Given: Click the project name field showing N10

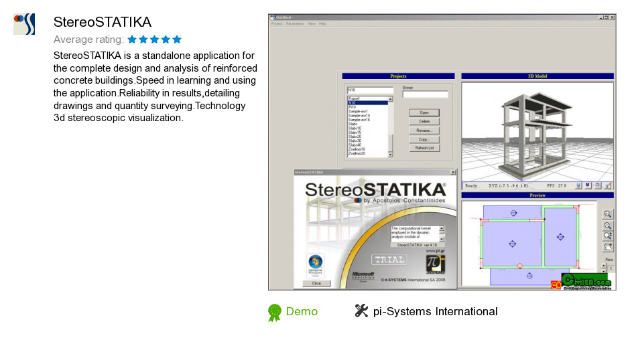Looking at the screenshot, I should 370,90.
